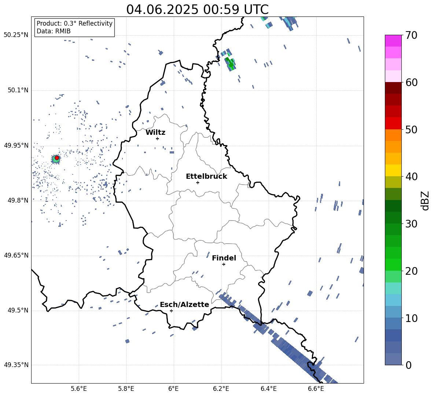434x396 pixels.
Task: Click the colorbar tick label 60
Action: (411, 82)
